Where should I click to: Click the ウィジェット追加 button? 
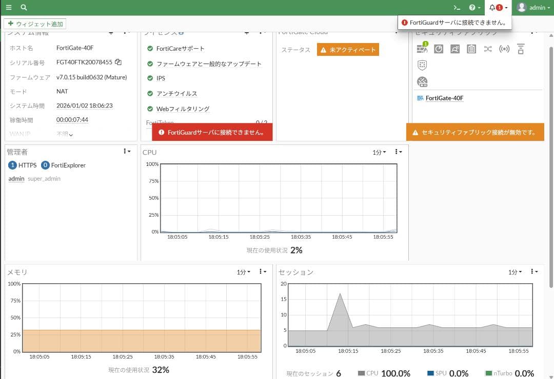(x=34, y=24)
